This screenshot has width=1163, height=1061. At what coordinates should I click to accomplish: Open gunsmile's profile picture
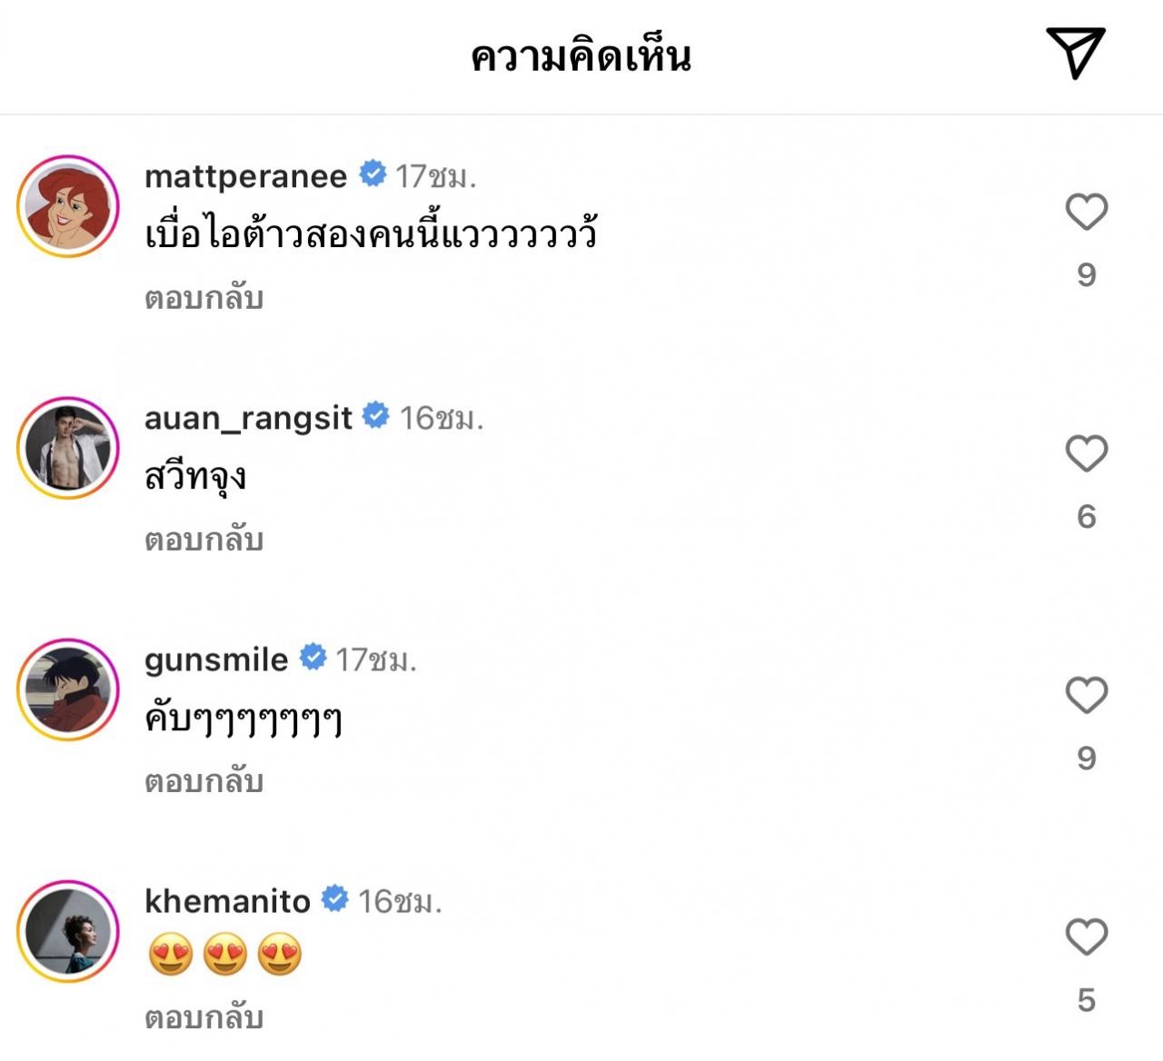(68, 689)
